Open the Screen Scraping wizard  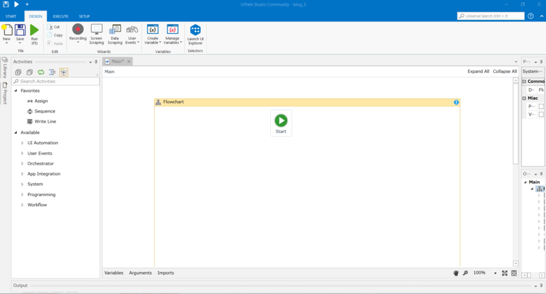pyautogui.click(x=96, y=29)
